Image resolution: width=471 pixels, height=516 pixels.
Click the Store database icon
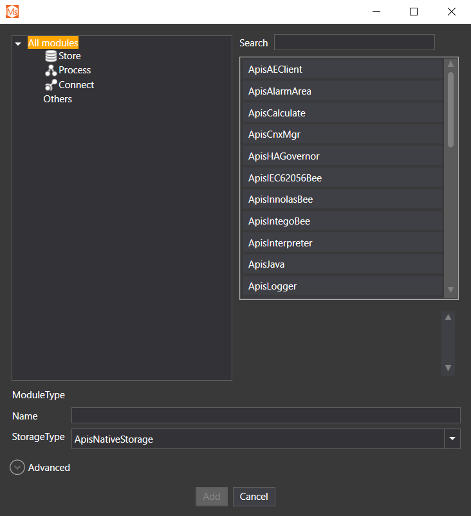[51, 56]
